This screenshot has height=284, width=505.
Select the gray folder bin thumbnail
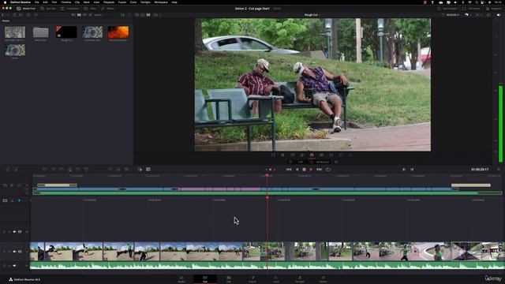(40, 32)
